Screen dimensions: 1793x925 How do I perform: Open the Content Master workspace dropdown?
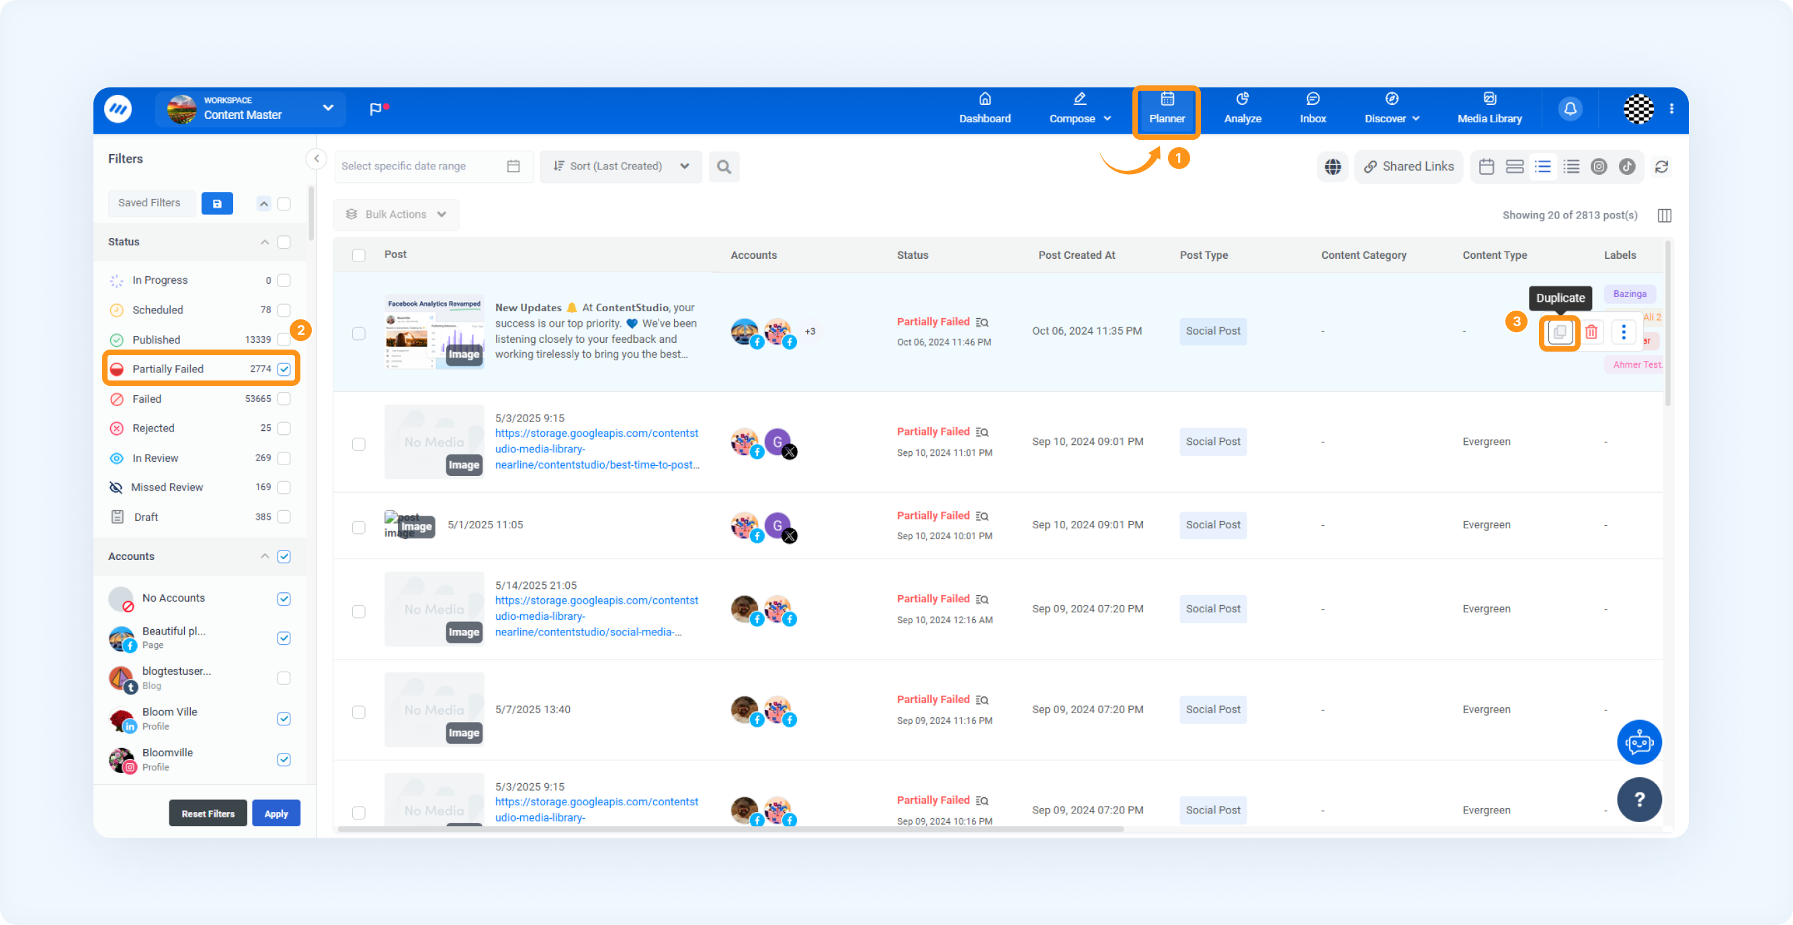tap(251, 110)
